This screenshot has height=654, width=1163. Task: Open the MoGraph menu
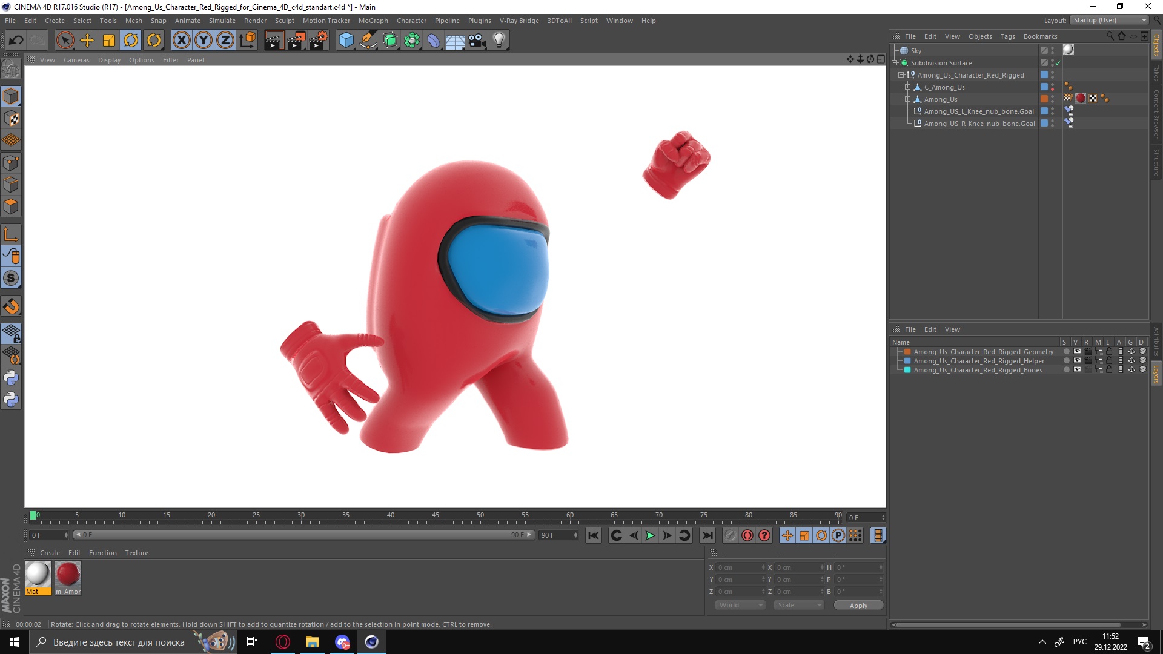373,21
